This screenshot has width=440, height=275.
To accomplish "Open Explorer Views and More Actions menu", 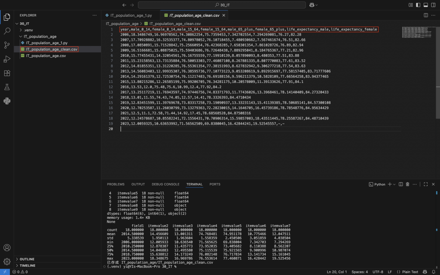I will [x=95, y=15].
